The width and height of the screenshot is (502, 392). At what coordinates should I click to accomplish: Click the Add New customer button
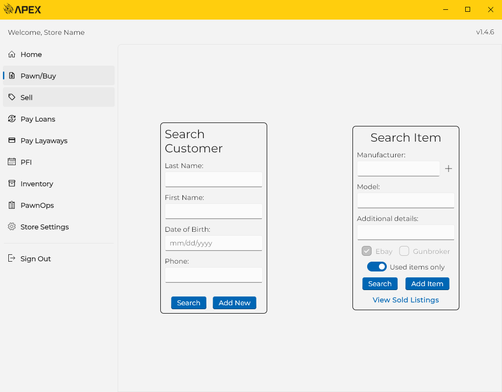[x=234, y=303]
